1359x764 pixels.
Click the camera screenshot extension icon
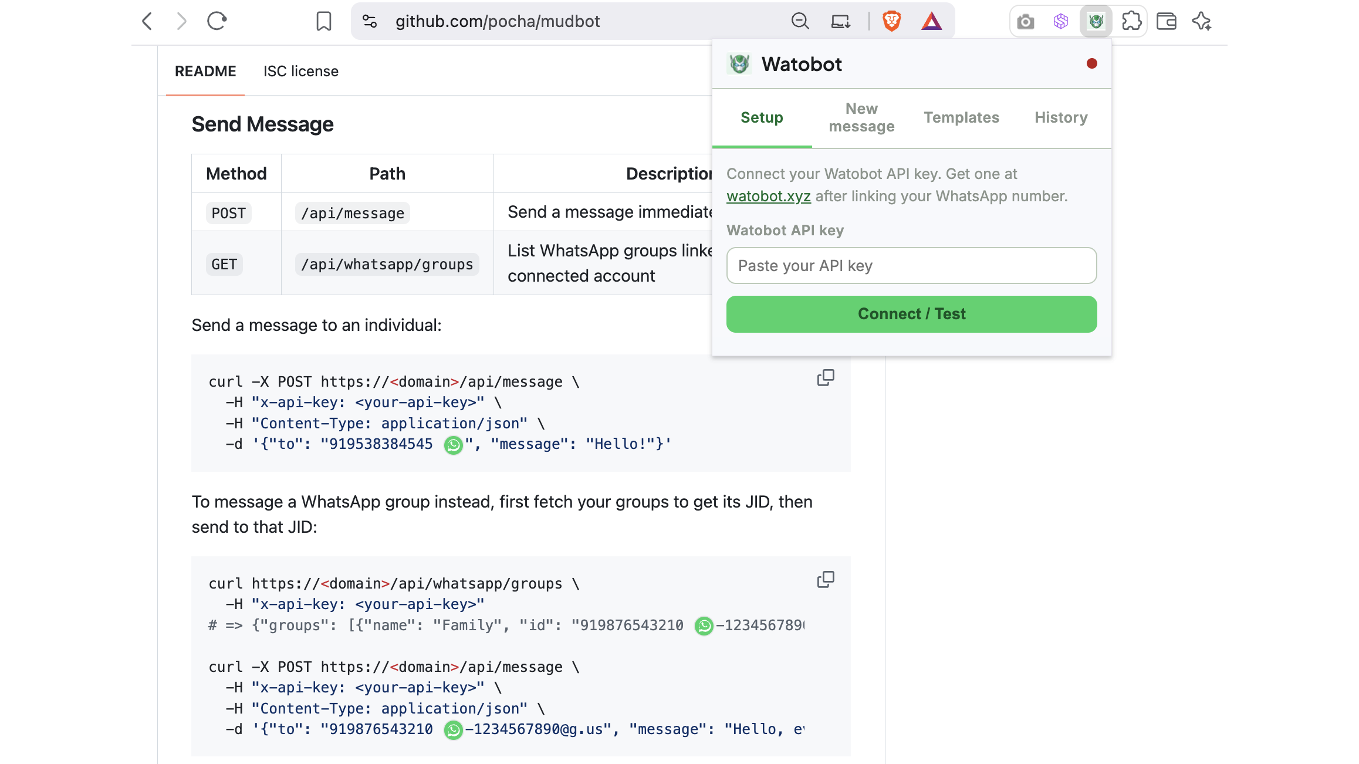coord(1026,22)
